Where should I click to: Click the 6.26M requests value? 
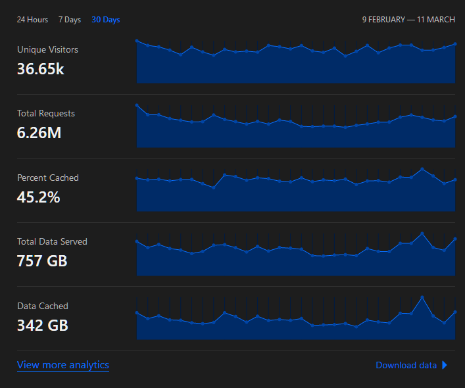39,133
